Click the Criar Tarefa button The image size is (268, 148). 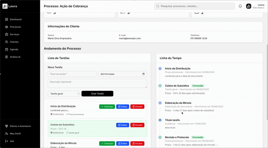97,94
